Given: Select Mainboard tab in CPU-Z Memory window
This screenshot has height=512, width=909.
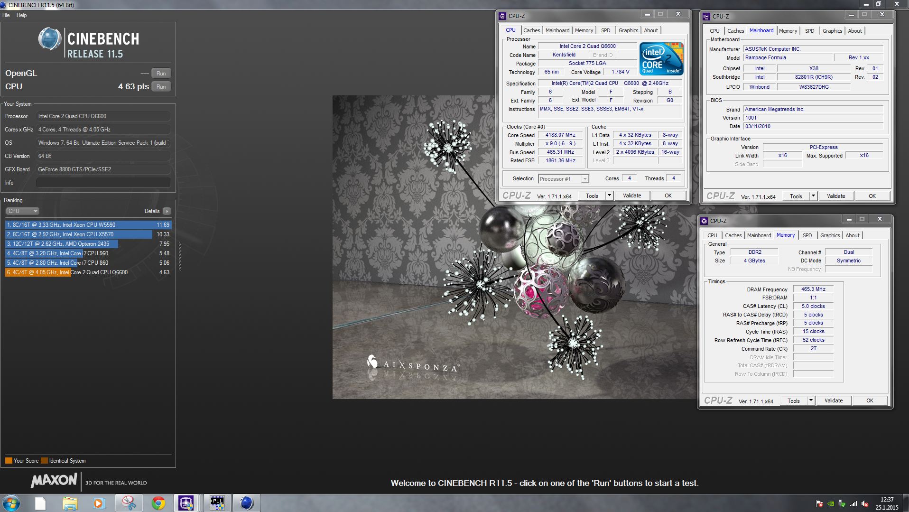Looking at the screenshot, I should pos(759,235).
